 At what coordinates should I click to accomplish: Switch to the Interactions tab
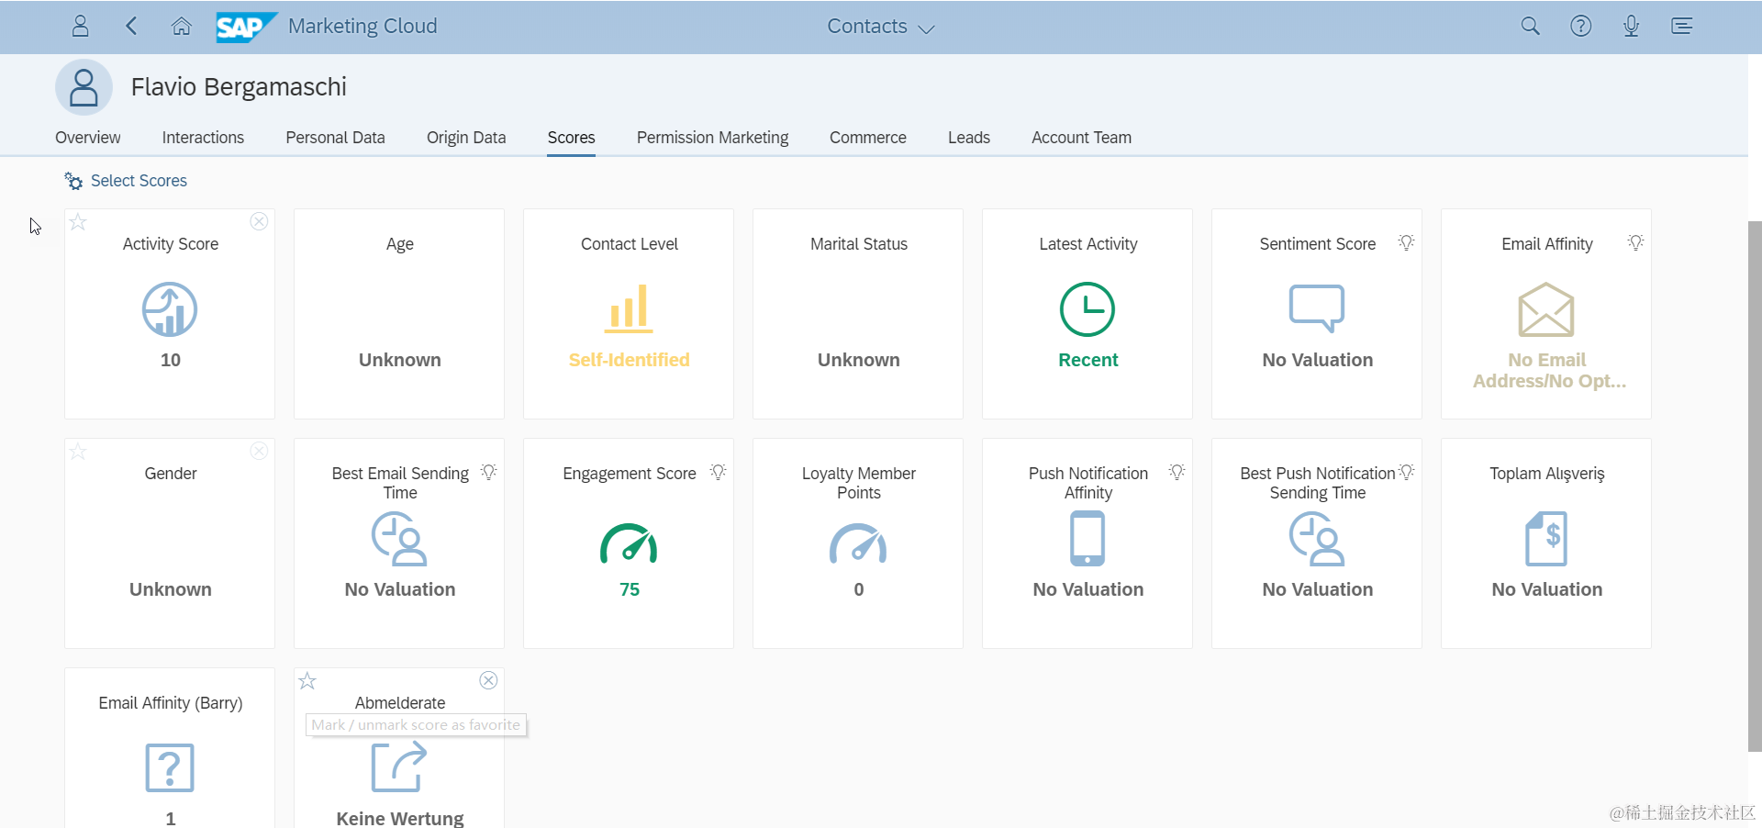[x=203, y=138]
